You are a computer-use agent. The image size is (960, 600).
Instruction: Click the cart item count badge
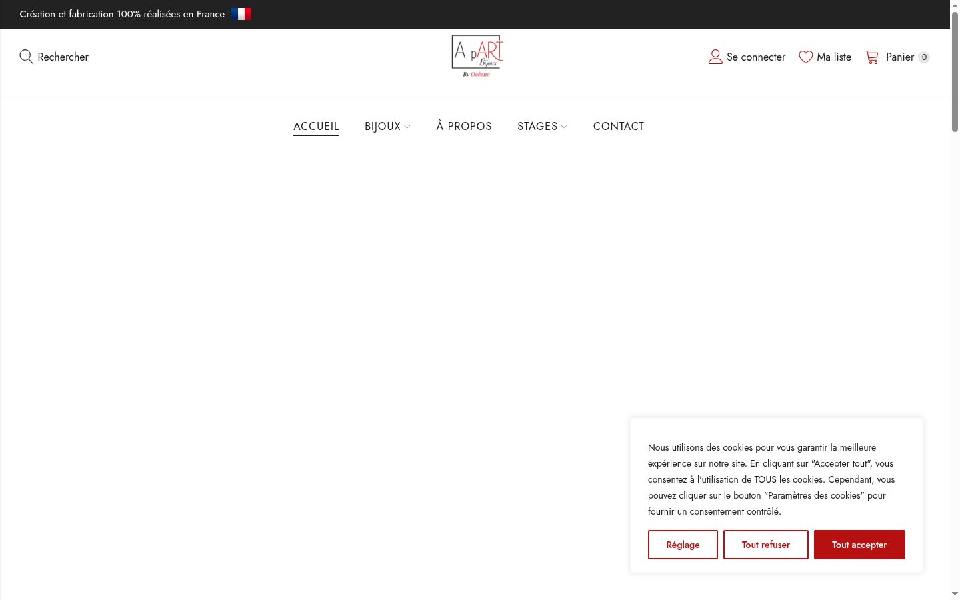(x=924, y=57)
